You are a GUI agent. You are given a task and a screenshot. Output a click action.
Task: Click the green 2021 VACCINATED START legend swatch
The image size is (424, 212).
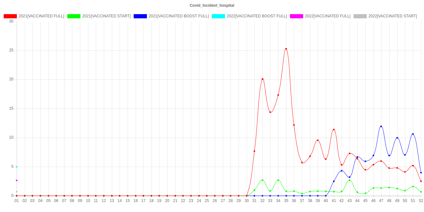[x=74, y=16]
